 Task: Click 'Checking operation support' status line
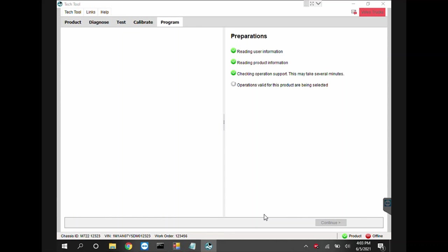point(290,74)
